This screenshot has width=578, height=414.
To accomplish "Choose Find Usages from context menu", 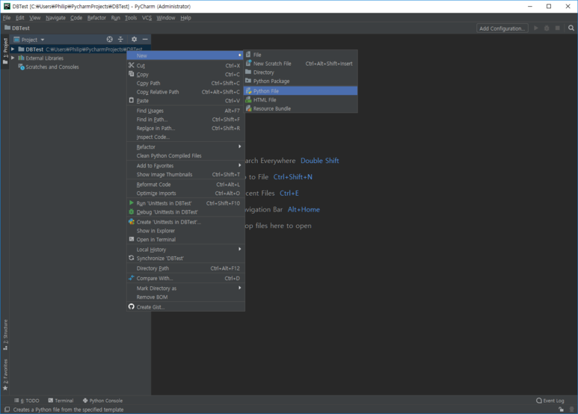I will [185, 111].
